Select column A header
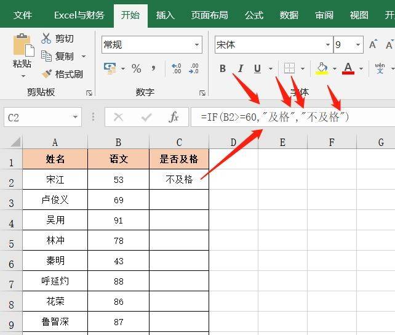The width and height of the screenshot is (395, 335). (55, 142)
